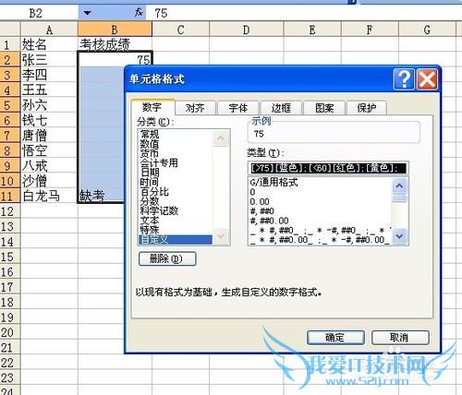
Task: Select column D header
Action: pos(246,30)
